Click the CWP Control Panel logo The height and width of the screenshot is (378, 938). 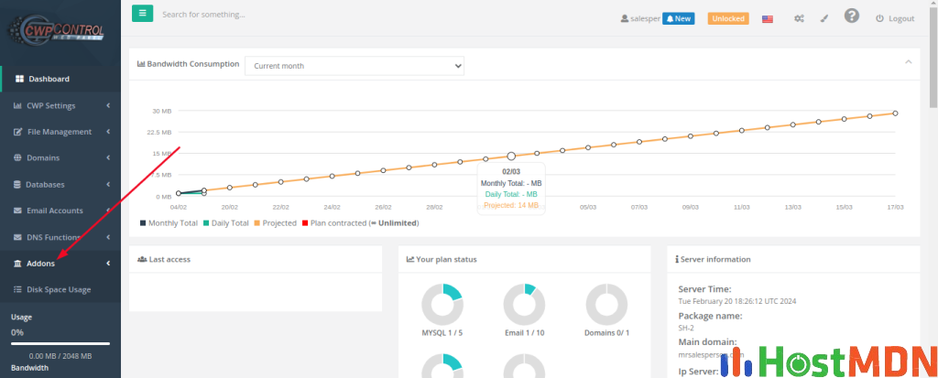coord(60,27)
